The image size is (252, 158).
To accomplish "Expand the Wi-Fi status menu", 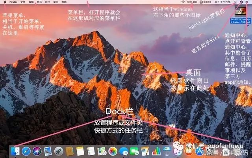I will pos(183,2).
